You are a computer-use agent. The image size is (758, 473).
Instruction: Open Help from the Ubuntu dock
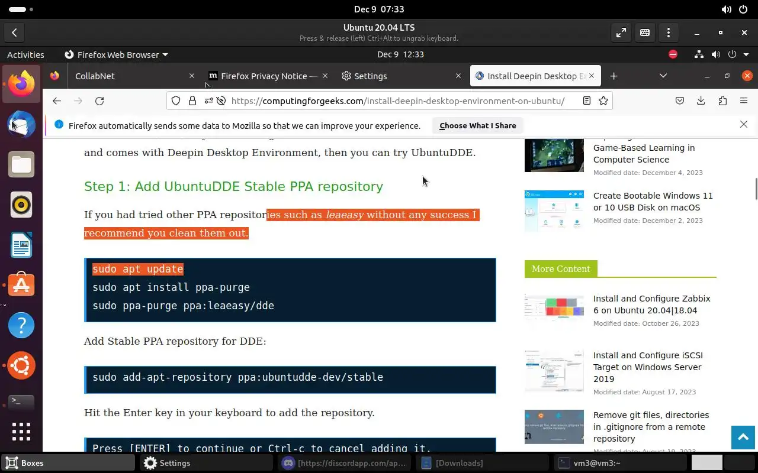point(21,325)
